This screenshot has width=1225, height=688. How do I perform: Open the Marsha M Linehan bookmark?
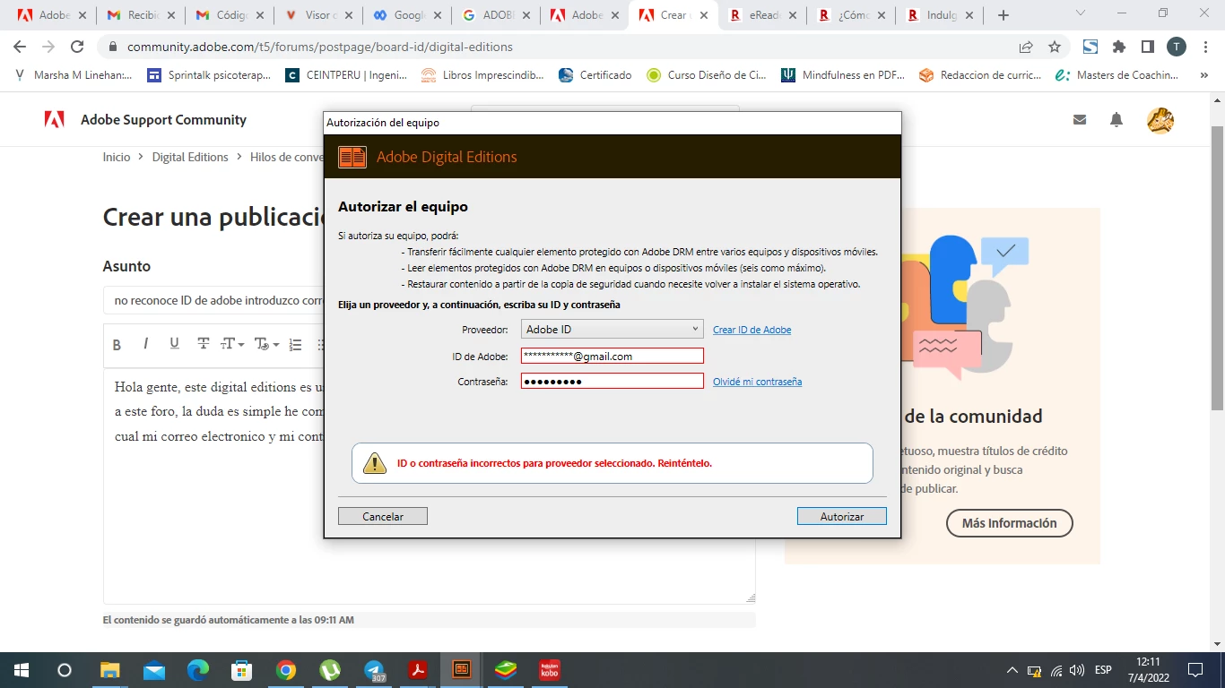74,75
